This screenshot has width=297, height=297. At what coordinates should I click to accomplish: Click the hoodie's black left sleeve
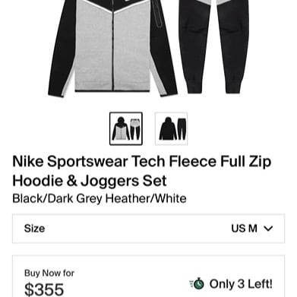tap(61, 51)
